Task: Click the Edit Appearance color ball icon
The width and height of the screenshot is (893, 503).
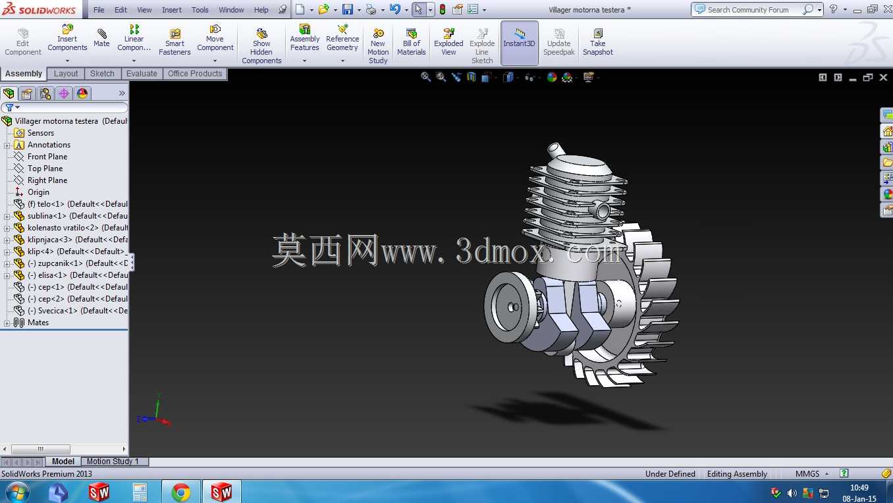Action: click(552, 77)
